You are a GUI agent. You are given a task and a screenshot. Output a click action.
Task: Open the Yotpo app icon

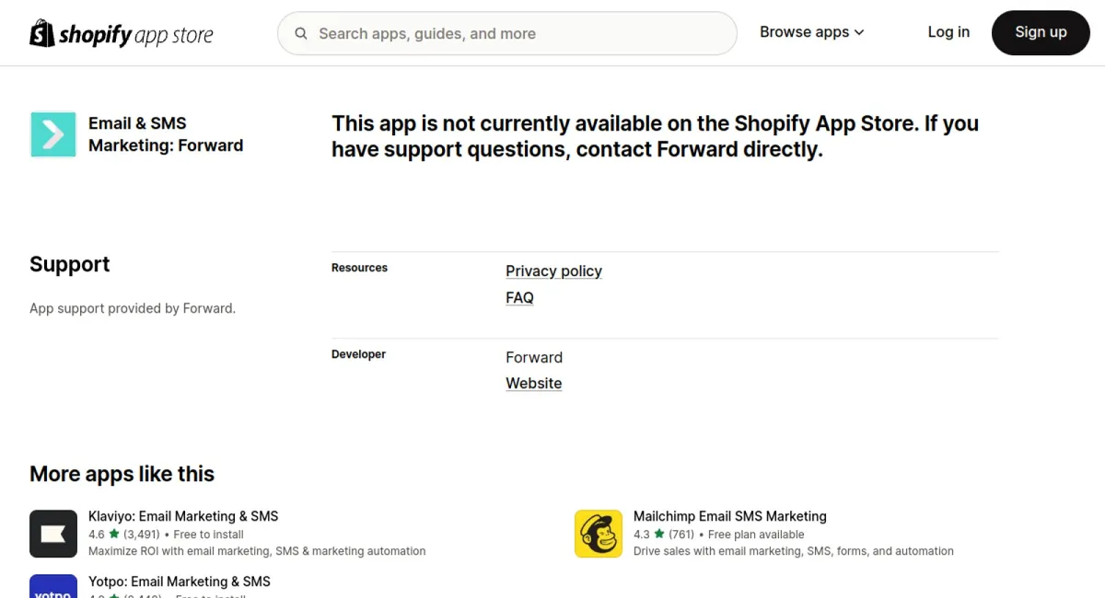click(x=53, y=586)
